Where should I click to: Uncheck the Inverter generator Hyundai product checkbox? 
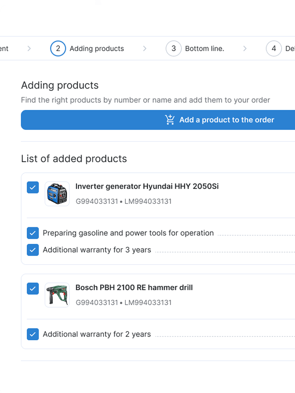(x=33, y=187)
